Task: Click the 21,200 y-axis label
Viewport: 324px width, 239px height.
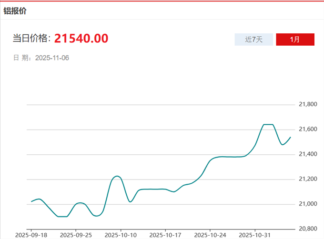Action: [308, 179]
